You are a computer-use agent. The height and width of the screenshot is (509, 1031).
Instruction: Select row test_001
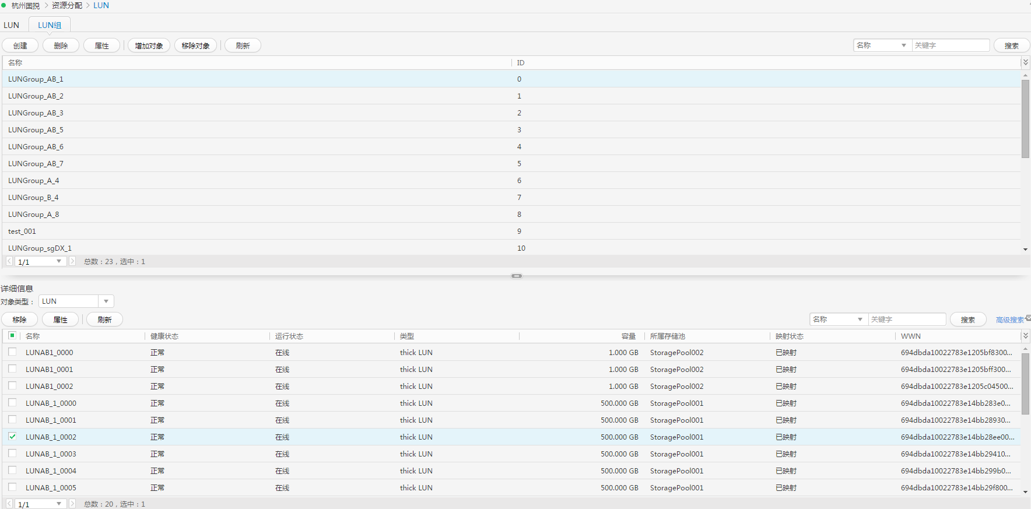511,231
